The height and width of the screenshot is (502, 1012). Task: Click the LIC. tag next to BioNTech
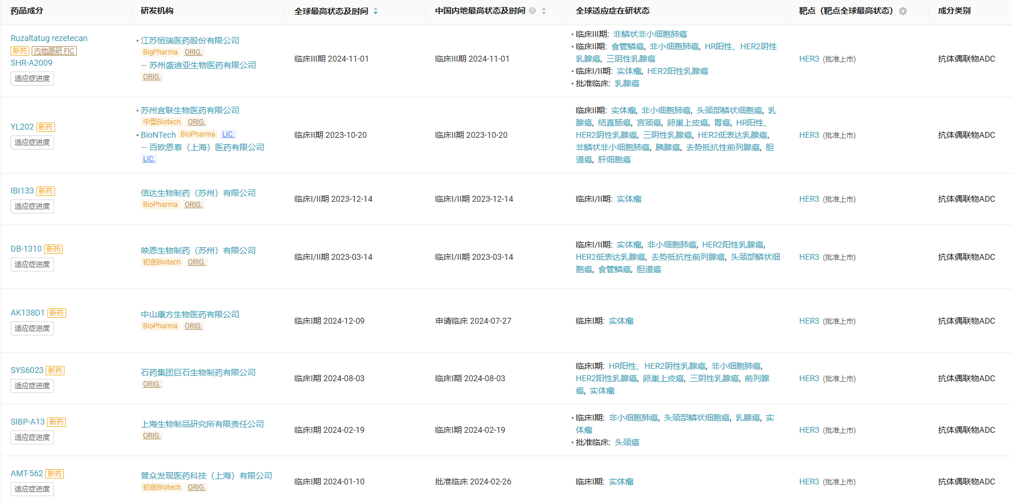(228, 134)
